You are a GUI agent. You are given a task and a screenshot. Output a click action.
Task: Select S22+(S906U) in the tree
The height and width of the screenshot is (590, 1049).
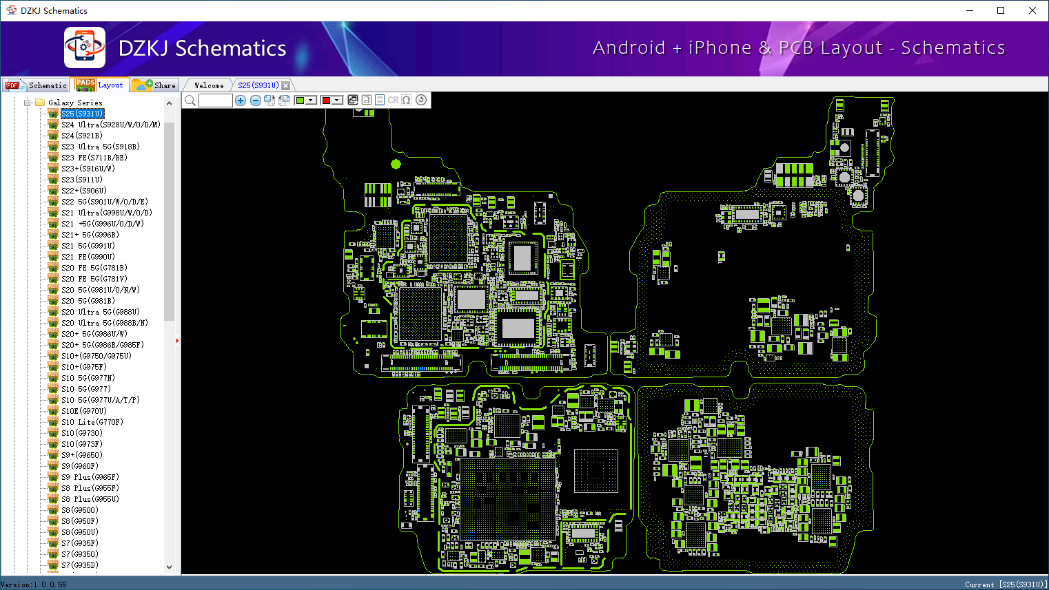(84, 191)
